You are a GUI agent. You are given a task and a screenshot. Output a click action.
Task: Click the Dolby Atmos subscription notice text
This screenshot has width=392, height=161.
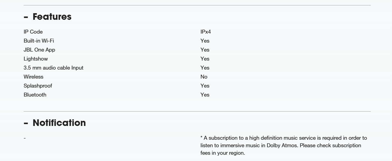(284, 145)
